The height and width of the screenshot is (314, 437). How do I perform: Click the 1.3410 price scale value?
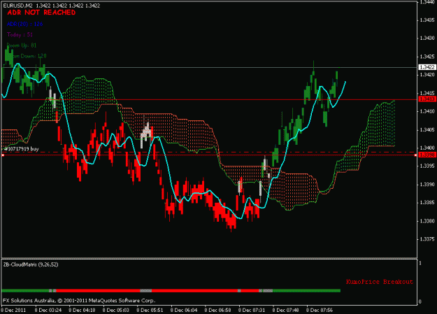pos(427,111)
